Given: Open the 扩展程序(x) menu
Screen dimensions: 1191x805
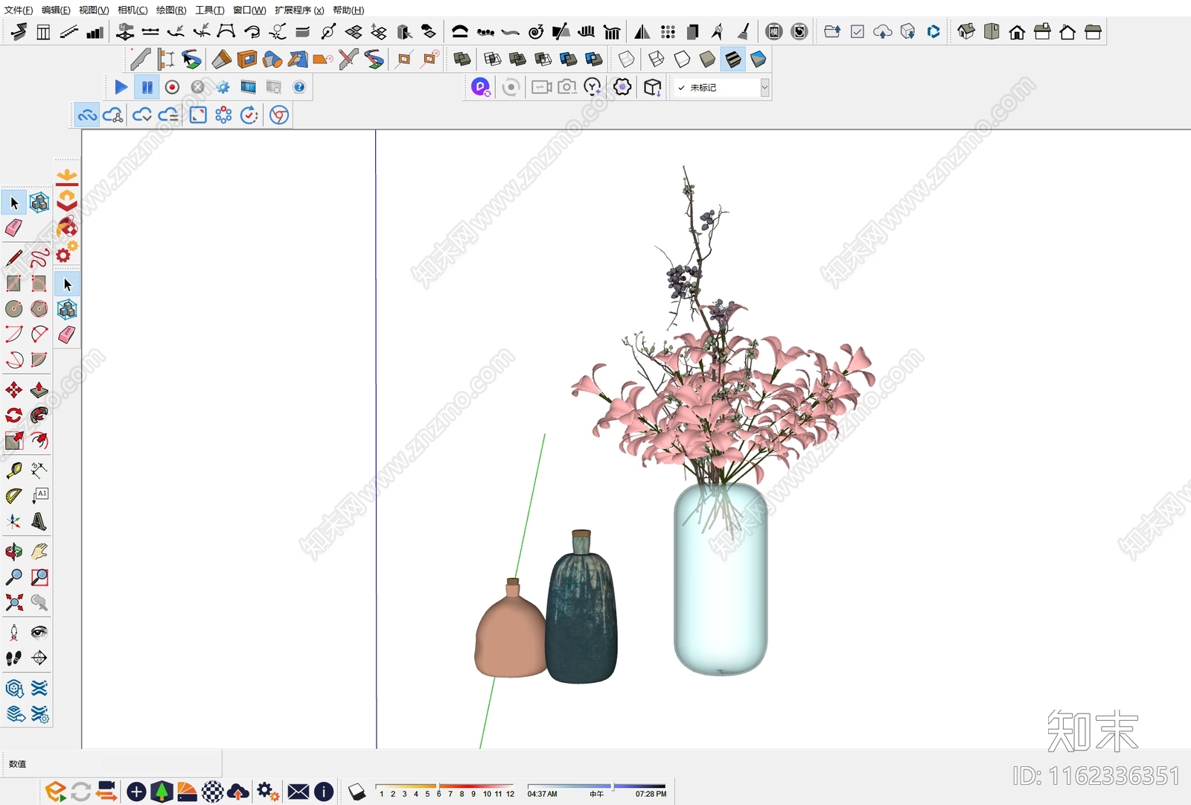Looking at the screenshot, I should point(299,10).
